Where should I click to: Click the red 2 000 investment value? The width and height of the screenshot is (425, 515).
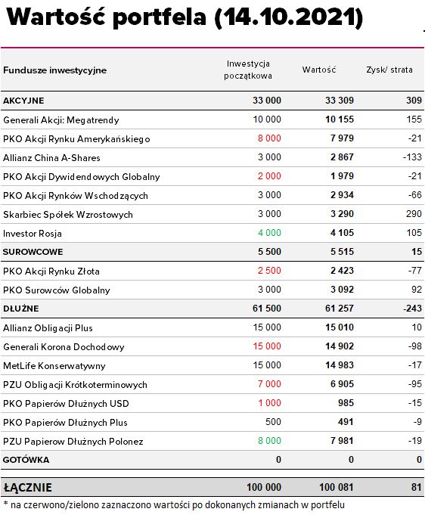coord(269,176)
